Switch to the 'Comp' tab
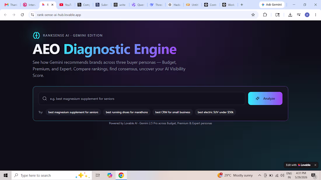This screenshot has width=321, height=180. pyautogui.click(x=83, y=5)
